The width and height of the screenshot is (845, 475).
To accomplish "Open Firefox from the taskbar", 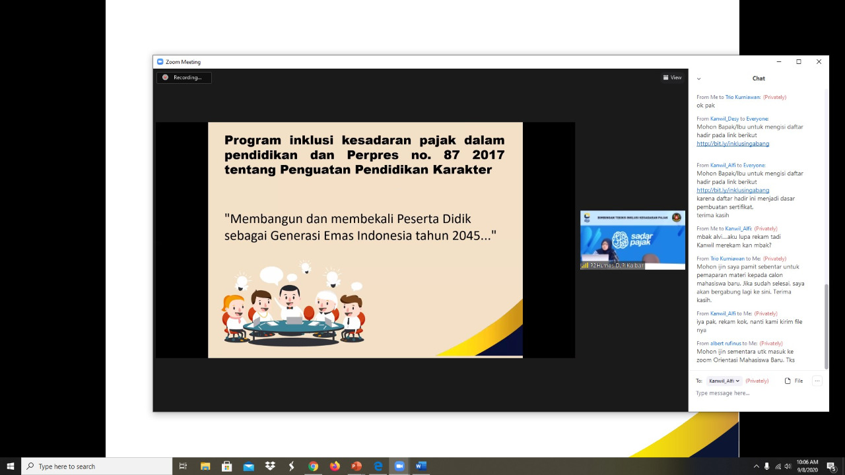I will pyautogui.click(x=335, y=466).
